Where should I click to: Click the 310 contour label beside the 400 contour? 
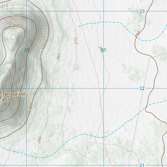click(45, 31)
